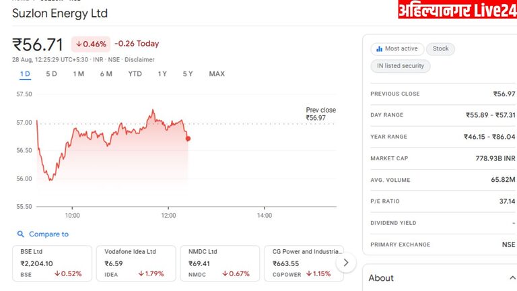Viewport: 517px width, 291px height.
Task: Switch to the 1M chart range
Action: coord(79,74)
